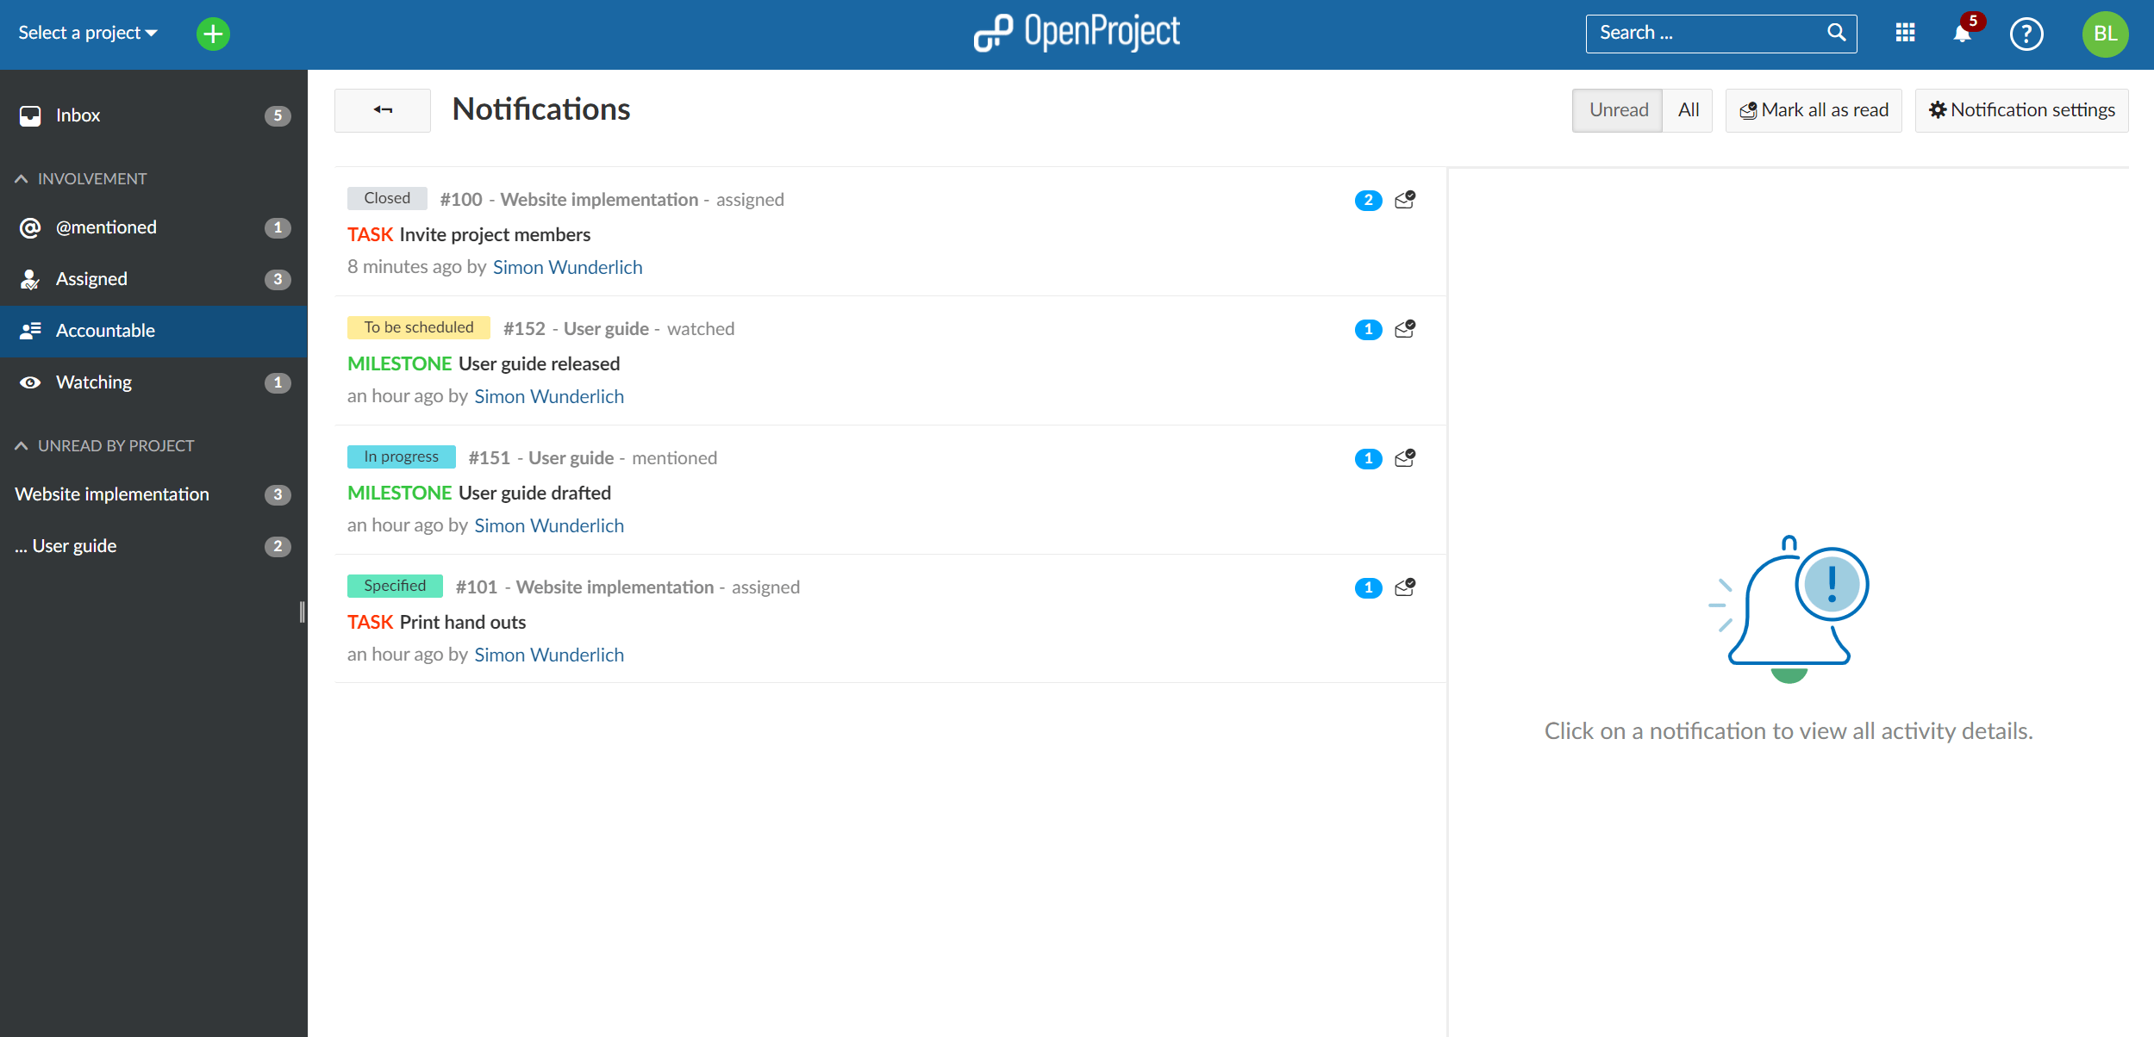Click the back arrow navigation icon
The height and width of the screenshot is (1037, 2154).
click(x=382, y=110)
